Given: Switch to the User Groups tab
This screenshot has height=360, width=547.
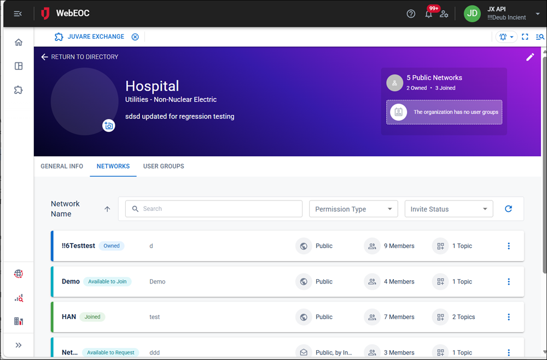Looking at the screenshot, I should [164, 166].
